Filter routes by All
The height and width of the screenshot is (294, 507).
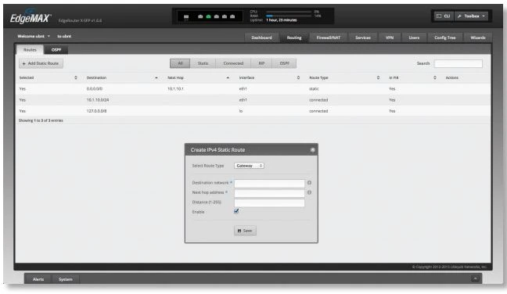click(x=180, y=63)
